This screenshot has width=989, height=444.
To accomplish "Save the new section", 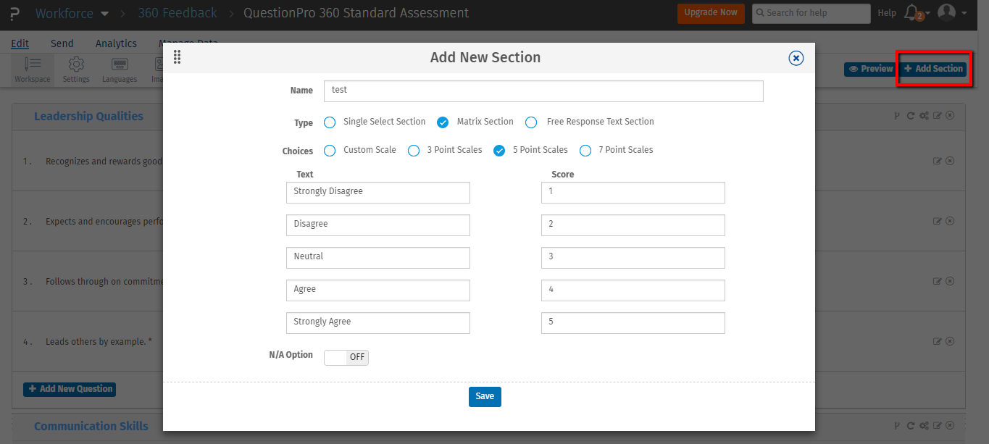I will (485, 396).
